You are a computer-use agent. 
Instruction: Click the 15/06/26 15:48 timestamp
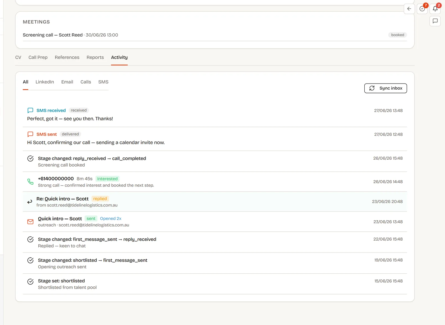pos(388,281)
